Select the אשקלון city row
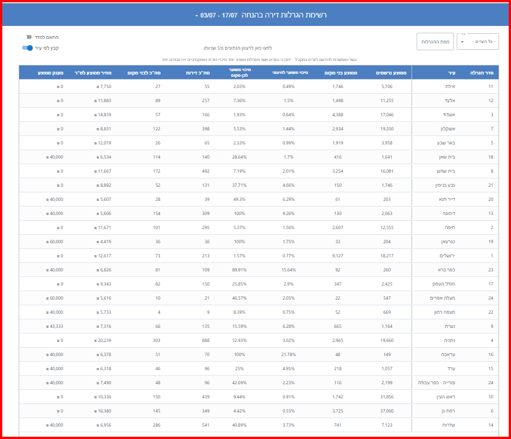 259,129
